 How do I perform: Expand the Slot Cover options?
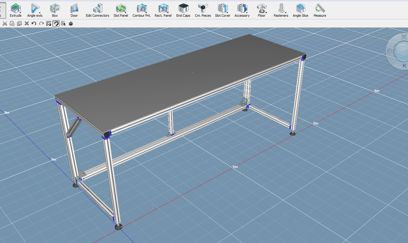223,10
